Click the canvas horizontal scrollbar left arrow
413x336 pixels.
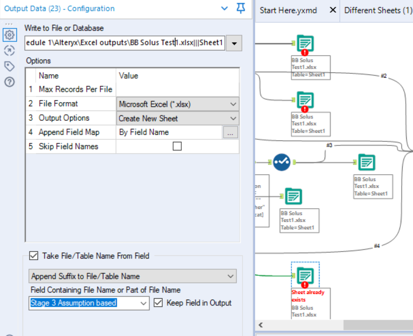pos(261,326)
